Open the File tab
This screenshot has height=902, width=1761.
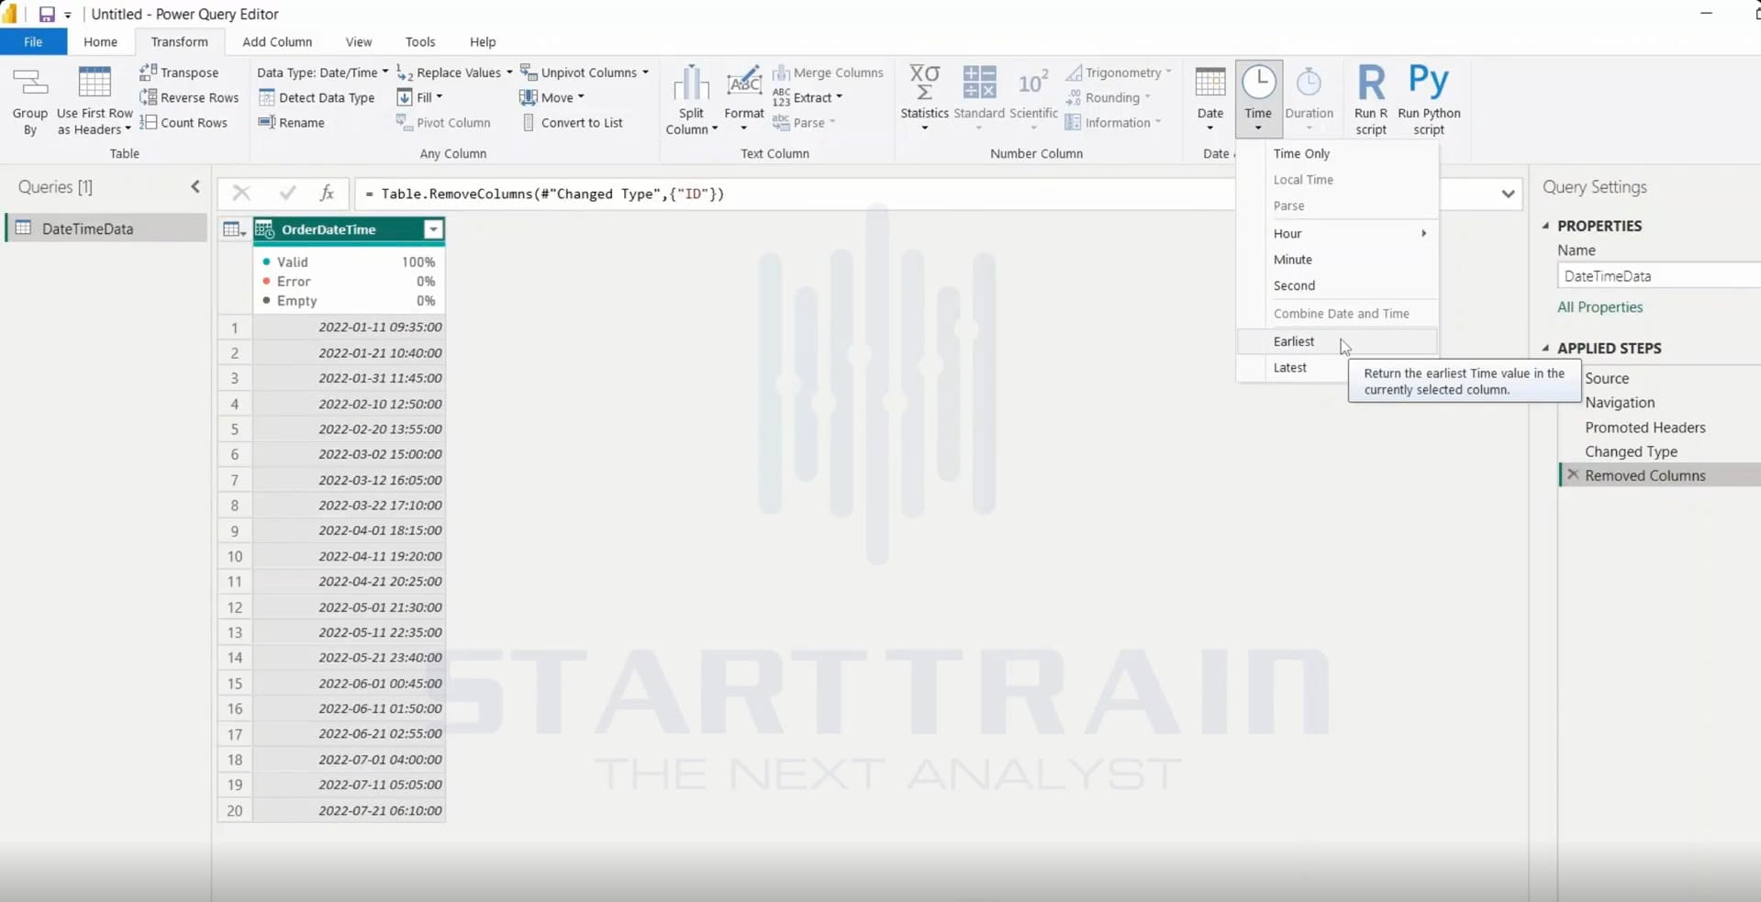[x=33, y=42]
